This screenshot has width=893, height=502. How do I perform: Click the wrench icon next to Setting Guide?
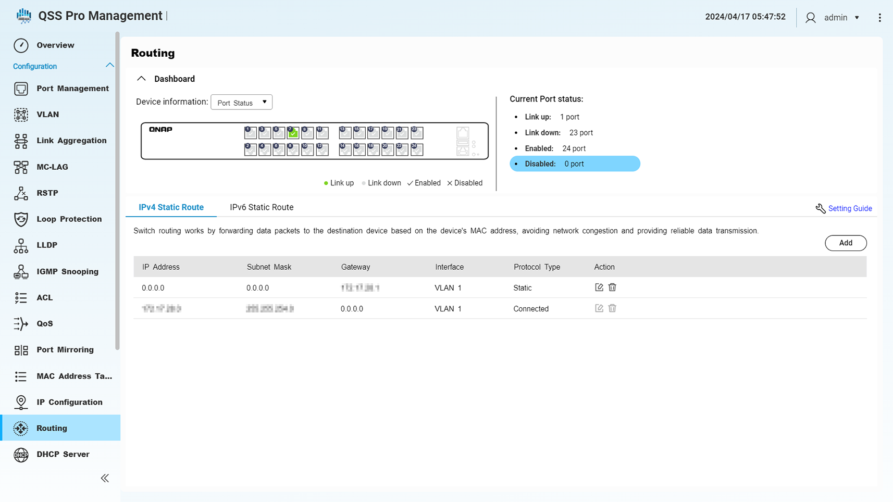820,208
